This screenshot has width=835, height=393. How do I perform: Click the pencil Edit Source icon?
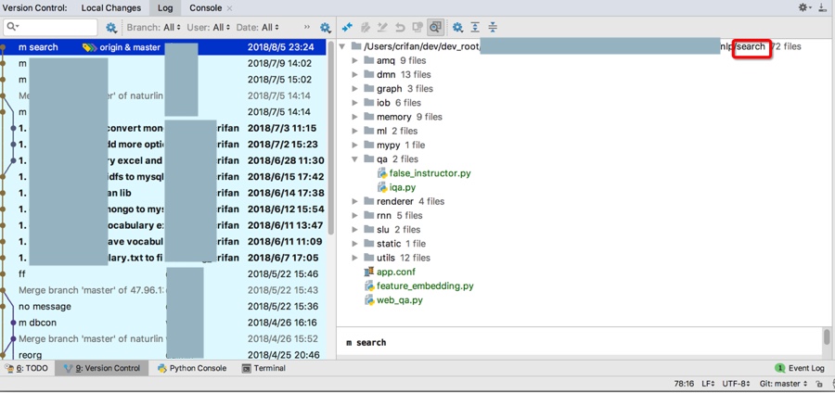click(x=382, y=27)
